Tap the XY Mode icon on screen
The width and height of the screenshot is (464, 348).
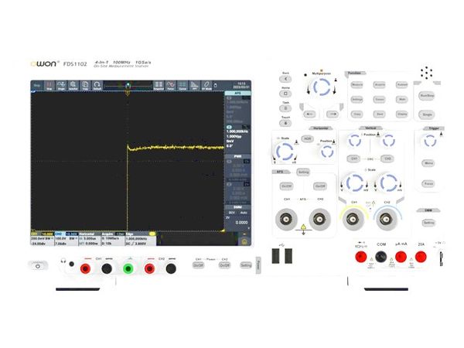pos(206,86)
